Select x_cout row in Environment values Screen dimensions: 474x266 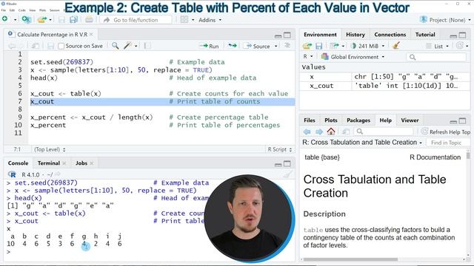[x=385, y=86]
